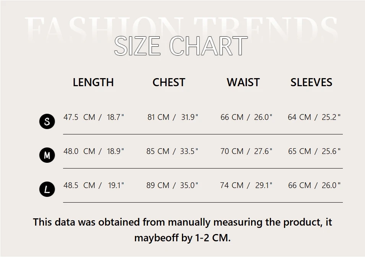Click the black M size badge
This screenshot has height=257, width=365.
click(x=47, y=156)
